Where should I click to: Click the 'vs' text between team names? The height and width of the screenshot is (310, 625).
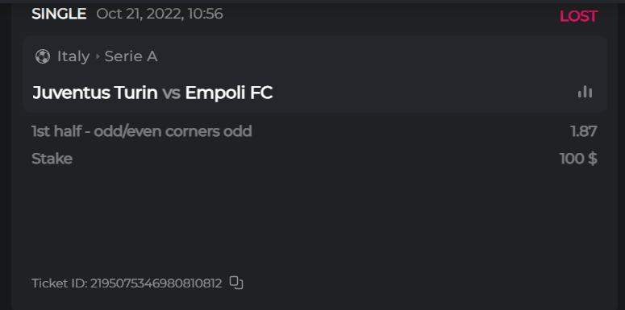click(172, 93)
